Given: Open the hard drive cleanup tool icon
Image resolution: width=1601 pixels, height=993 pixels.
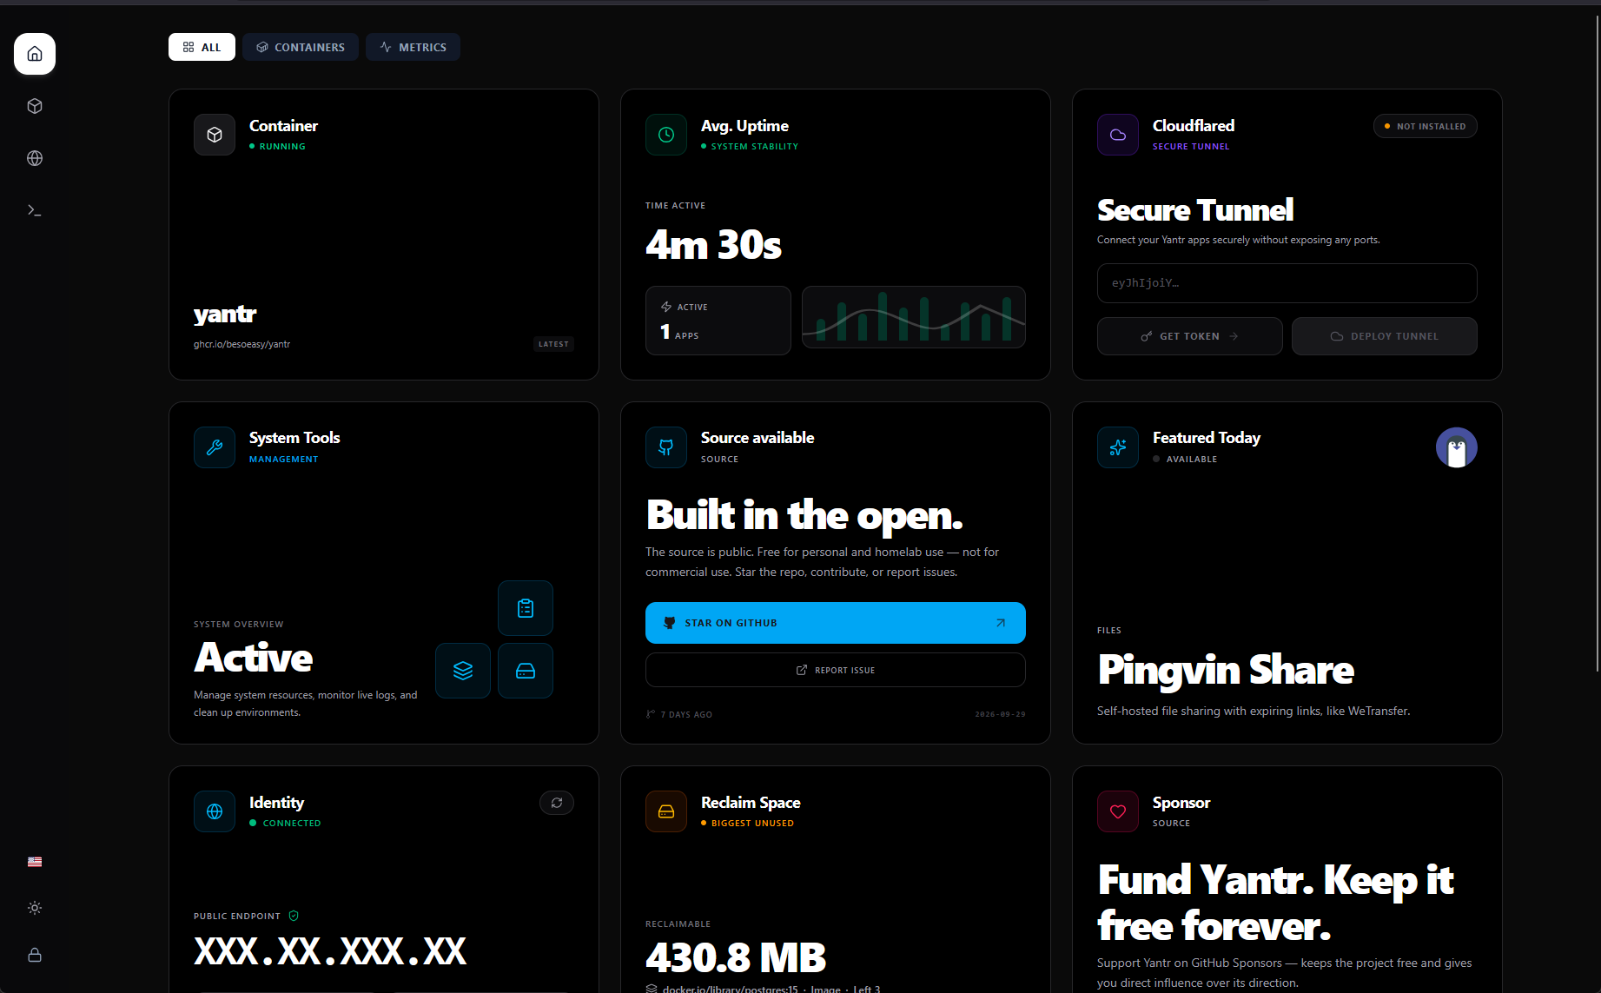Looking at the screenshot, I should (526, 671).
